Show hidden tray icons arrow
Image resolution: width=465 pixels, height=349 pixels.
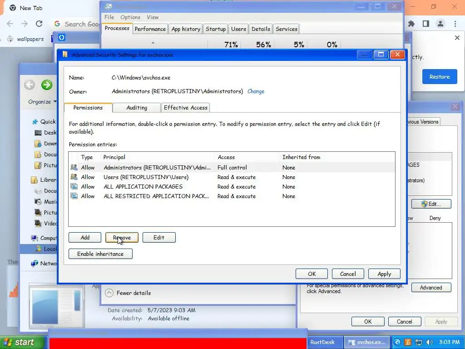coord(397,342)
